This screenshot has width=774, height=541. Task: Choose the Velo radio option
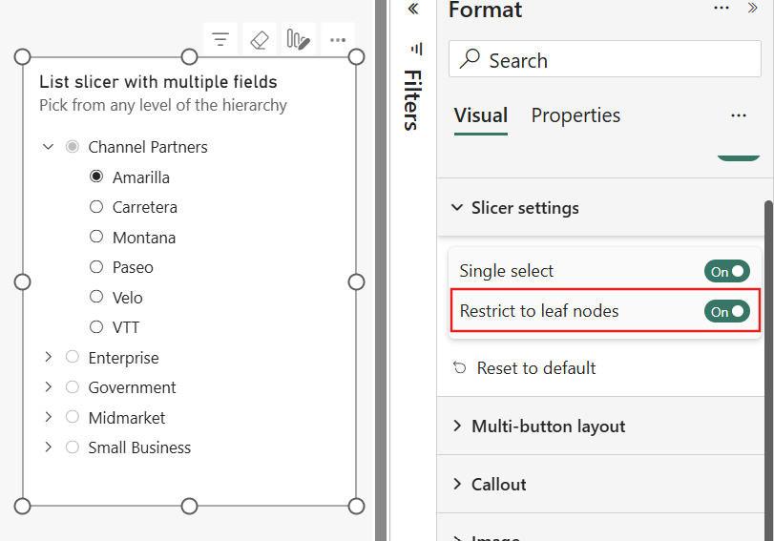click(x=96, y=297)
